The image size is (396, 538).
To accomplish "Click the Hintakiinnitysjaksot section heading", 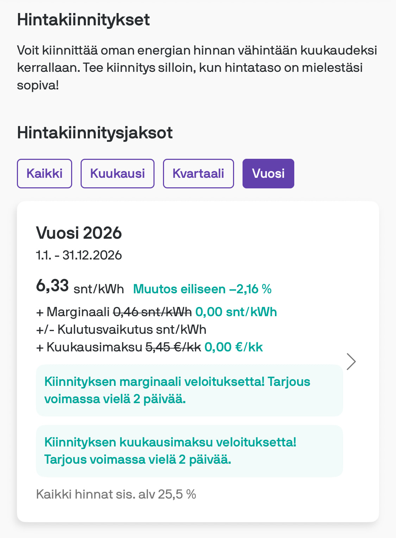I will [95, 133].
